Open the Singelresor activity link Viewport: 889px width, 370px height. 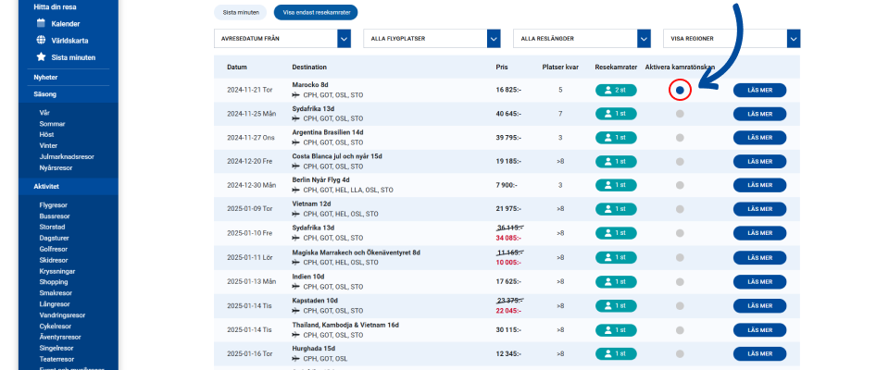pos(56,348)
